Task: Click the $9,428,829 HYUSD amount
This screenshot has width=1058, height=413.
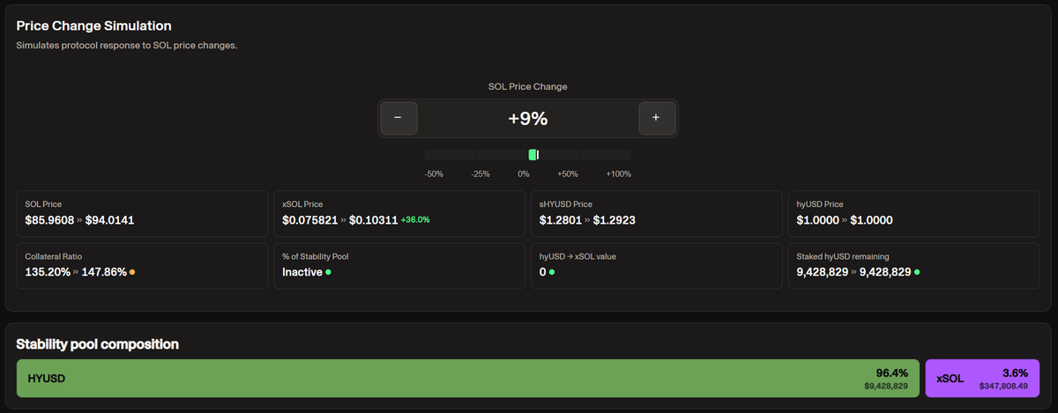Action: (x=886, y=386)
